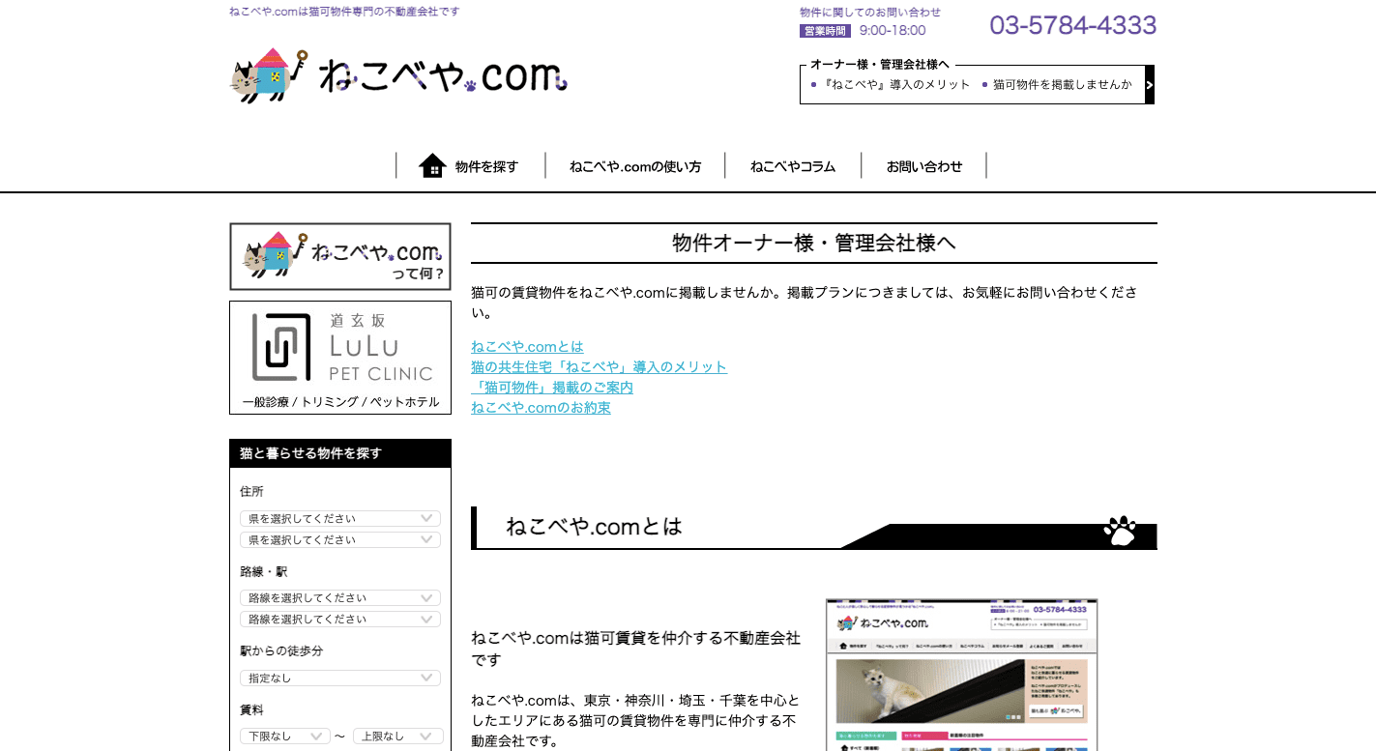Follow 猫の共生住宅「ねこべや」導入のメリット link
Viewport: 1376px width, 751px height.
pyautogui.click(x=599, y=367)
